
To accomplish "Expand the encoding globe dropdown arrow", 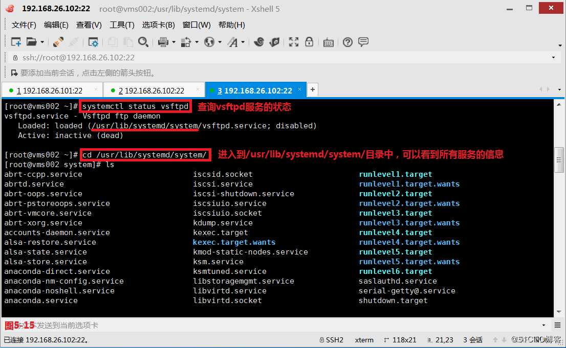I will pos(220,42).
